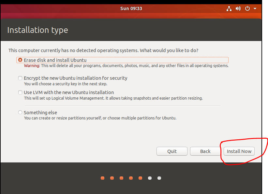Open the clock showing Sun 09:33
Viewport: 268px width, 194px height.
131,8
